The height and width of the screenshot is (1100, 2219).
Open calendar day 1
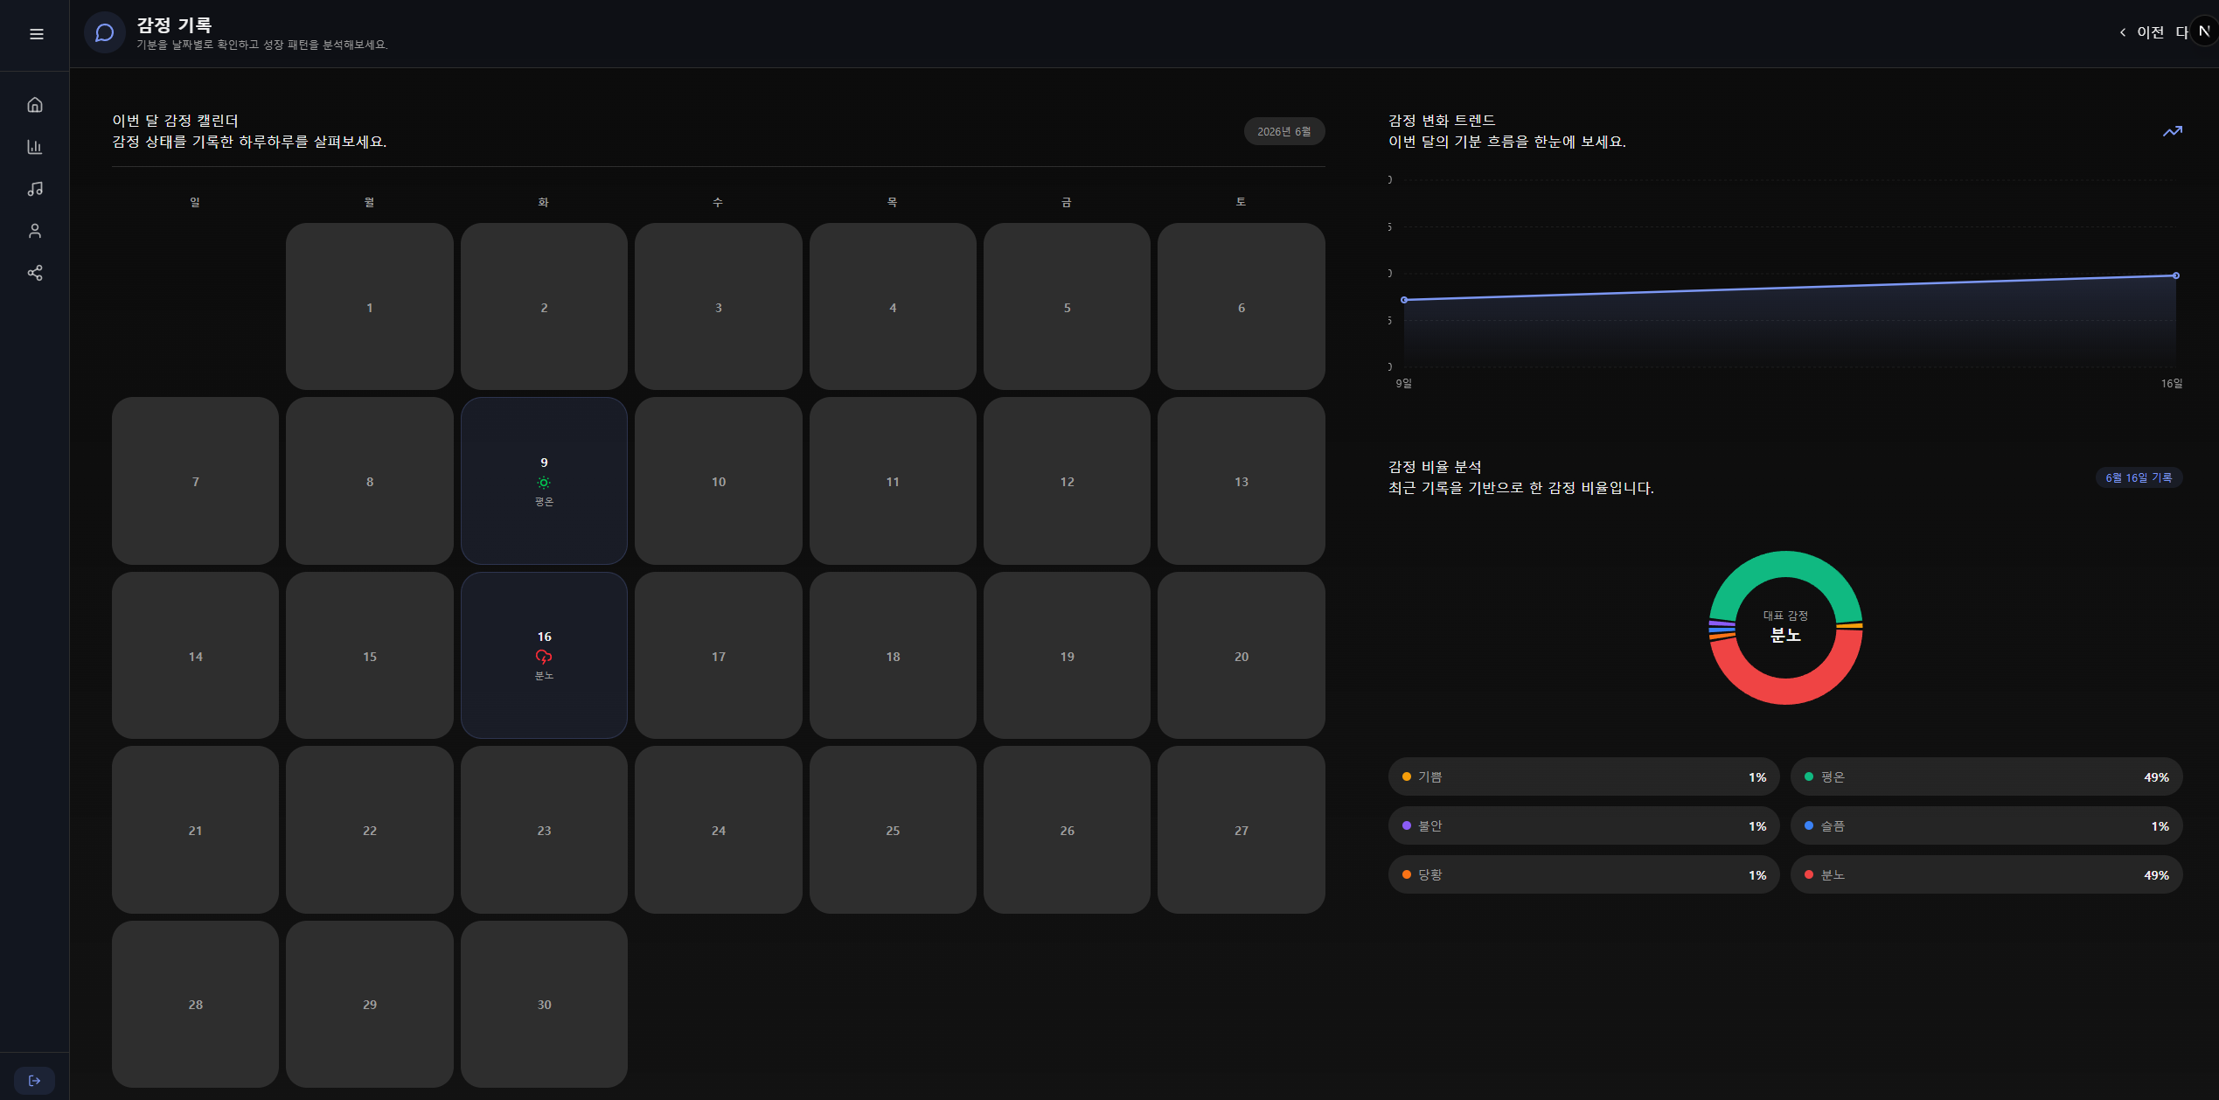point(370,306)
